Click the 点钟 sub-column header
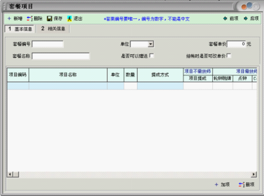 tap(242, 79)
